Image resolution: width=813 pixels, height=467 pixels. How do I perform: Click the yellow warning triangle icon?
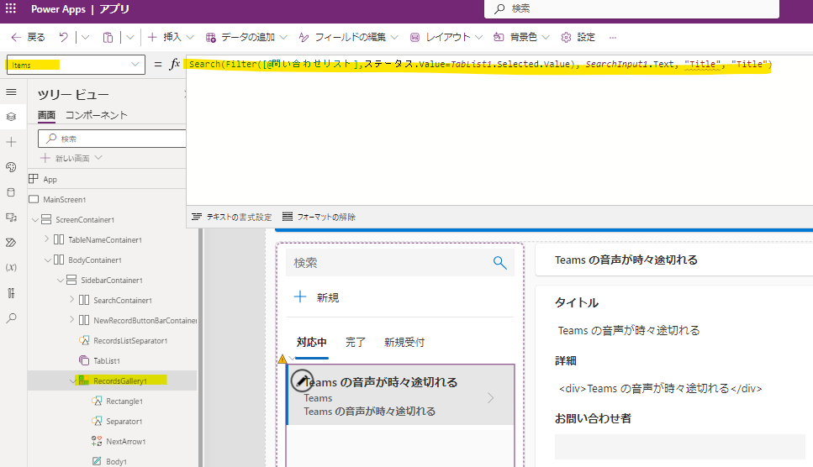click(282, 359)
